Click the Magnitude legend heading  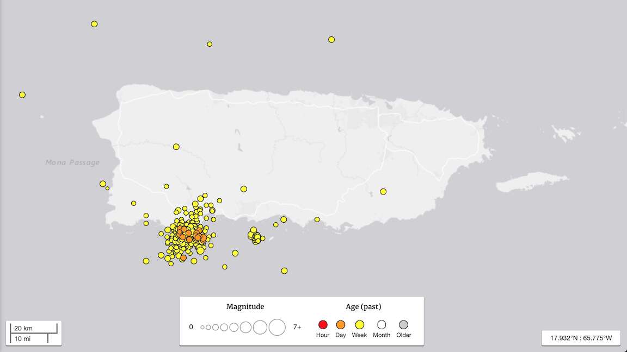tap(245, 307)
